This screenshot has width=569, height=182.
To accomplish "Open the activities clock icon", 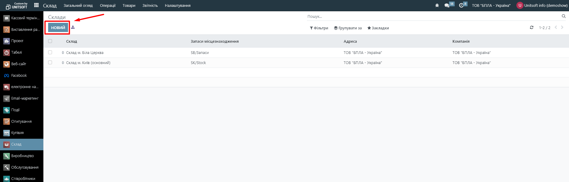I will [461, 5].
